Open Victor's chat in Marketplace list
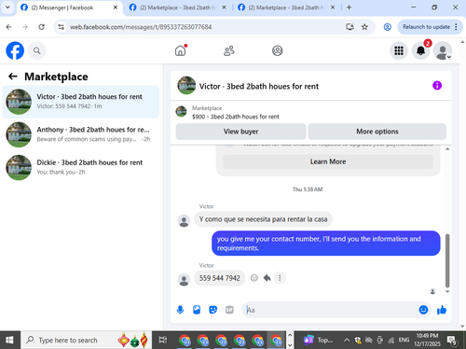The width and height of the screenshot is (466, 349). [81, 102]
